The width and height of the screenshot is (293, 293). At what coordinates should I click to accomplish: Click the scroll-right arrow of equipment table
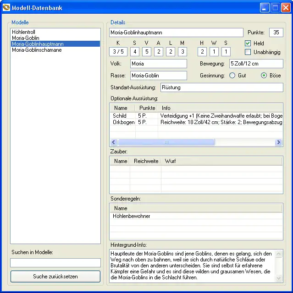278,142
